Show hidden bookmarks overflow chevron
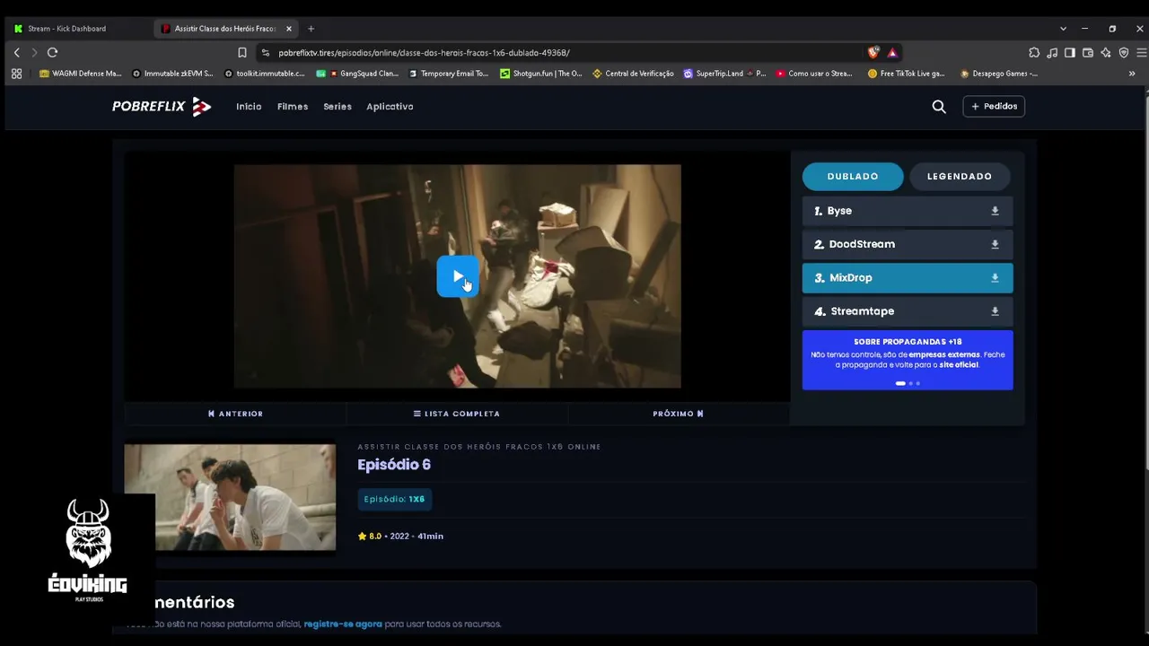 click(x=1131, y=74)
